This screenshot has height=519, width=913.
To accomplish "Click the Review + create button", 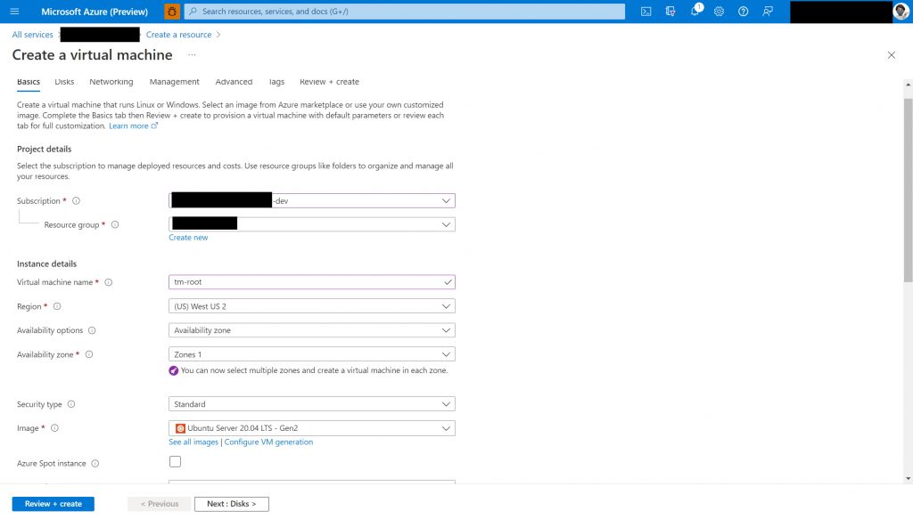I will point(53,504).
